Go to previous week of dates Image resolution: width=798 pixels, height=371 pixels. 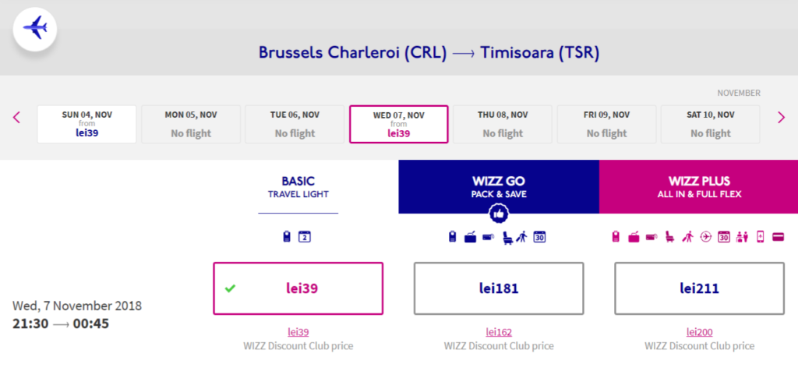click(x=16, y=118)
